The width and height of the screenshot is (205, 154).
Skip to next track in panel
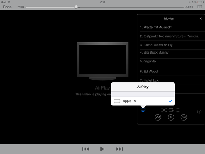184,117
